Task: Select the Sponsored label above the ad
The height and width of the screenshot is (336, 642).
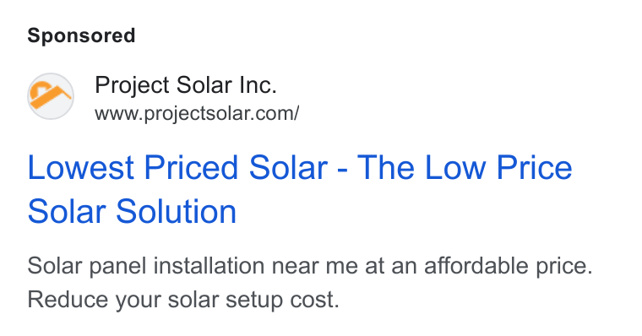Action: pos(81,35)
